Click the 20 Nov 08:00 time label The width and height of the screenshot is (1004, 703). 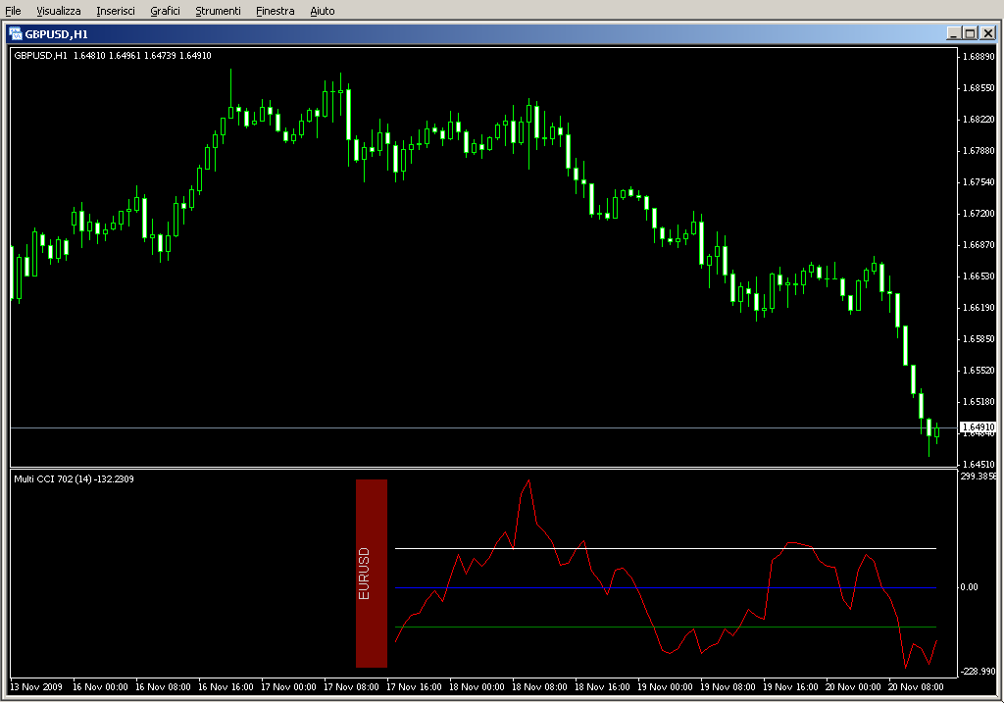[x=916, y=687]
